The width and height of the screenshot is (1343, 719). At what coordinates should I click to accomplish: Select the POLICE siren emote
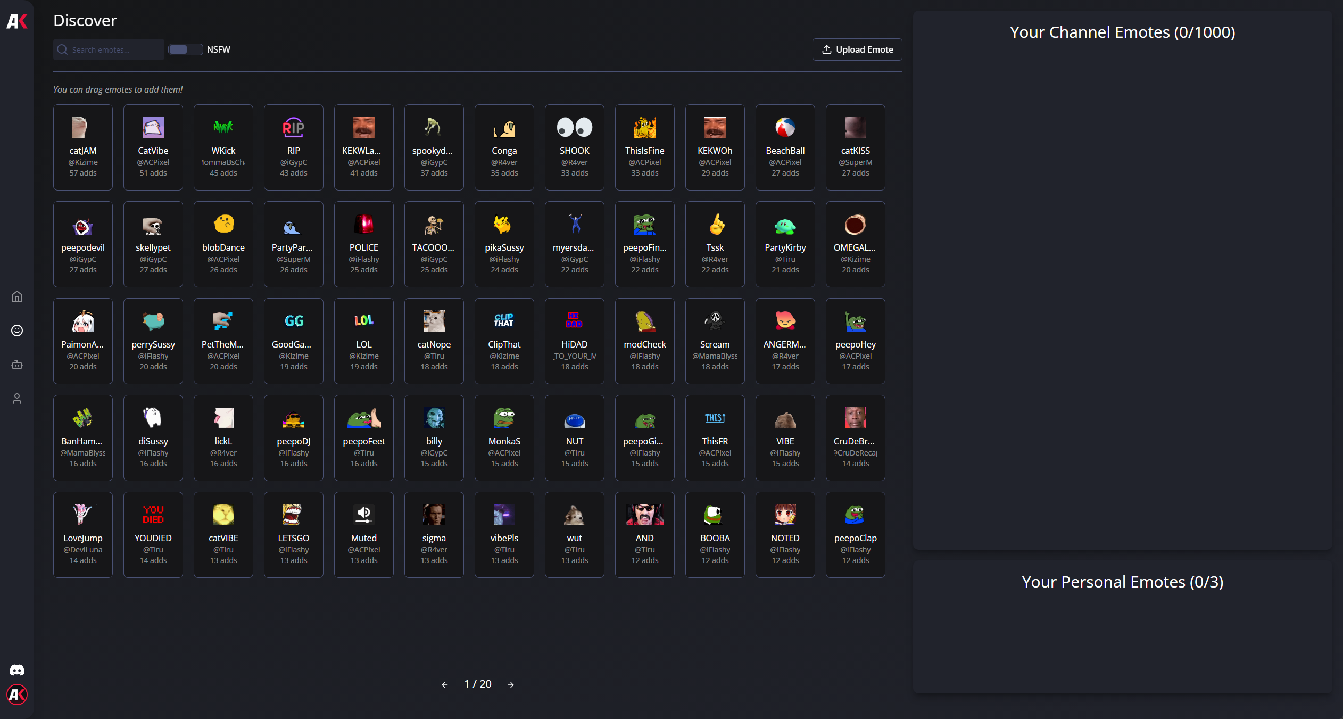point(364,244)
